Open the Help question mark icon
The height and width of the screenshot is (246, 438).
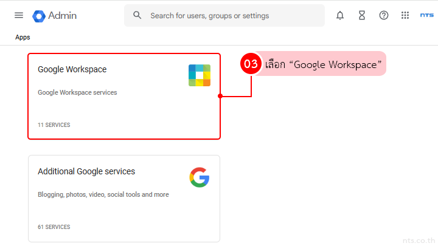click(x=384, y=16)
